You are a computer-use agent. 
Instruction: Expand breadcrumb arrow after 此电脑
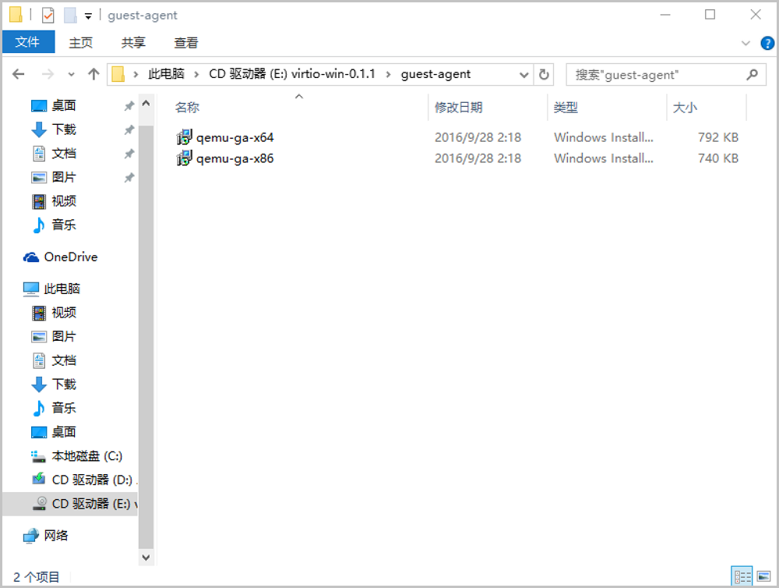point(197,75)
